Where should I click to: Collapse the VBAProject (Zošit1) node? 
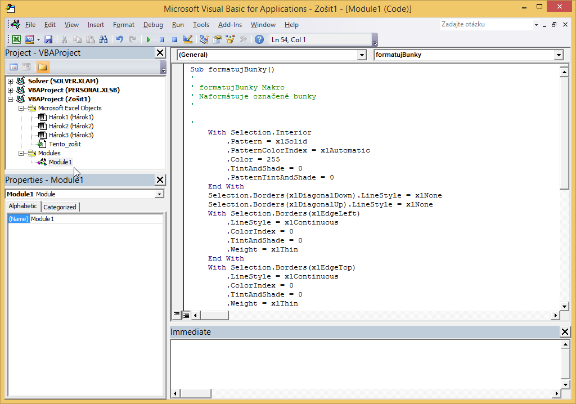[10, 99]
